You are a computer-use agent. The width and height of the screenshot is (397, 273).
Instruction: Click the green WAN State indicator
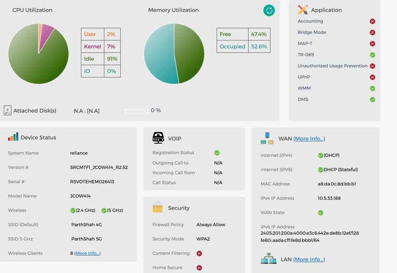tap(320, 213)
